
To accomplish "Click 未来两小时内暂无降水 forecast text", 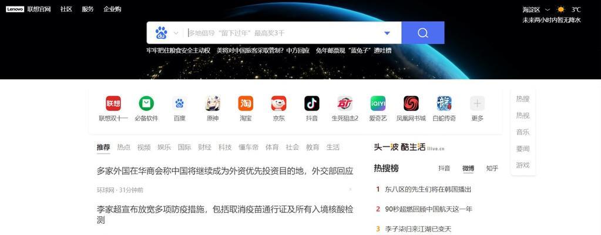I will click(x=552, y=21).
